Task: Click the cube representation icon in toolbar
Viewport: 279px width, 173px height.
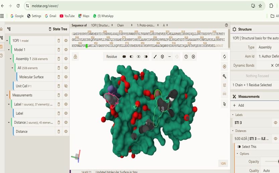Action: coord(162,57)
